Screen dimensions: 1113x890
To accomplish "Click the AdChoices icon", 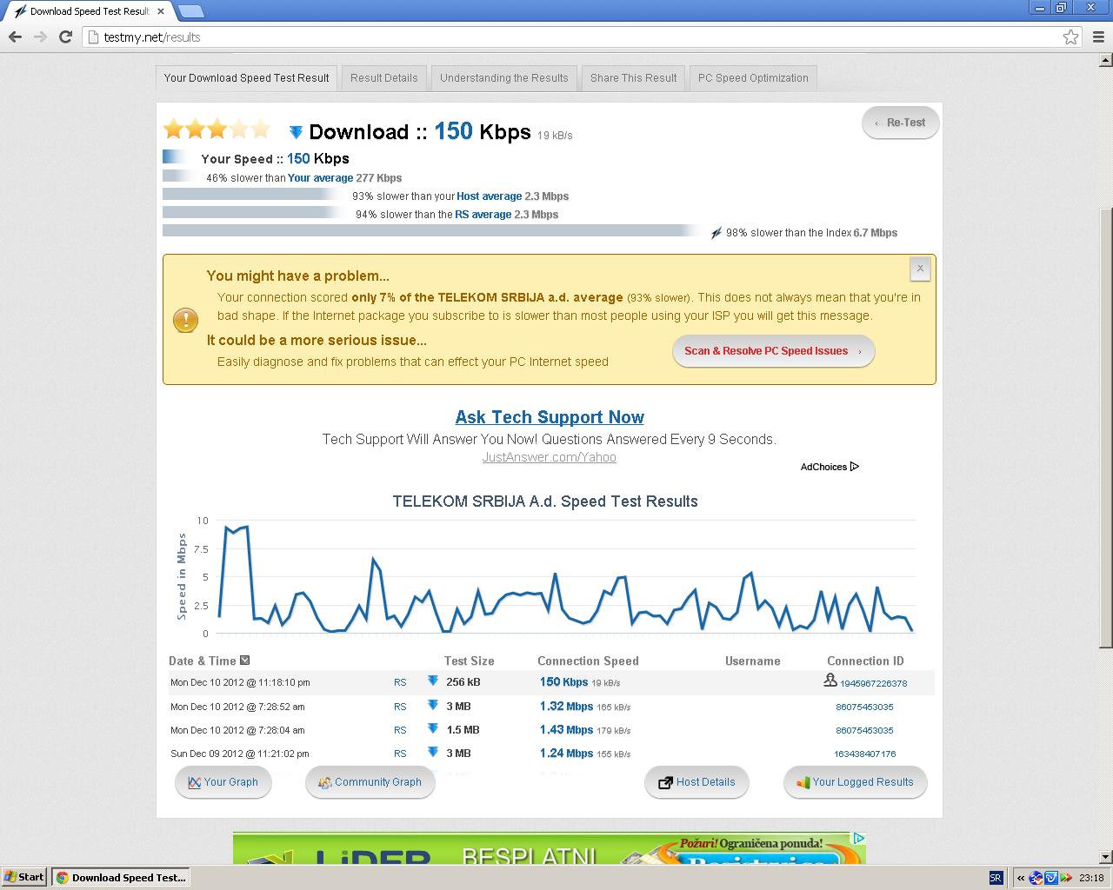I will (x=854, y=467).
